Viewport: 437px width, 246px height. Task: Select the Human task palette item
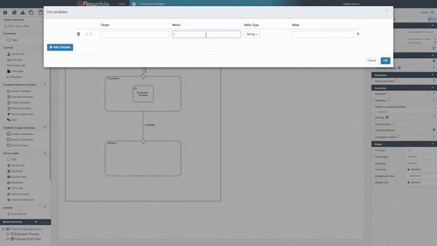point(16,54)
